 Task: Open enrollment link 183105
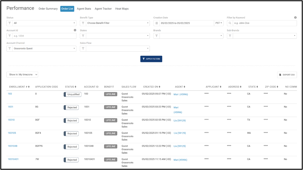click(12, 133)
